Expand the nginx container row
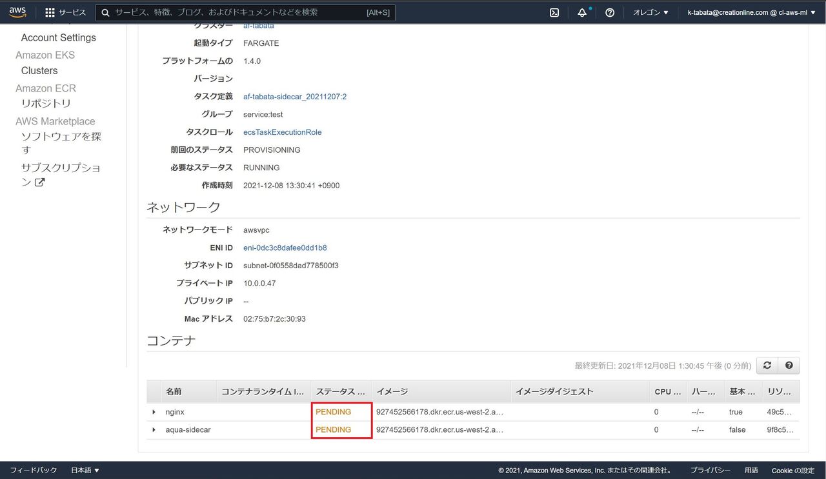The height and width of the screenshot is (479, 826). tap(154, 412)
